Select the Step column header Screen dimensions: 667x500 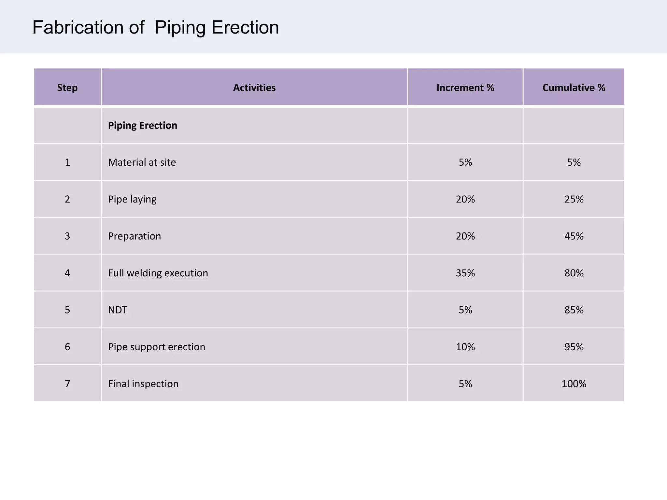pos(67,88)
